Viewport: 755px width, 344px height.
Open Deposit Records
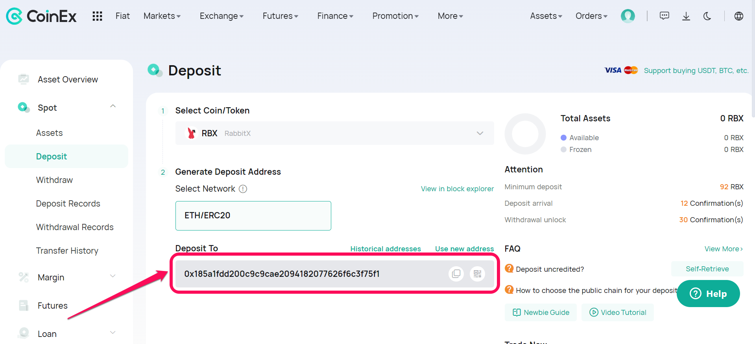coord(68,203)
